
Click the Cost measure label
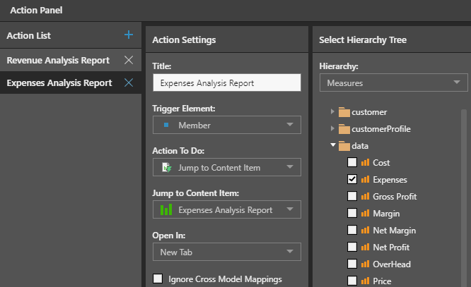coord(381,163)
